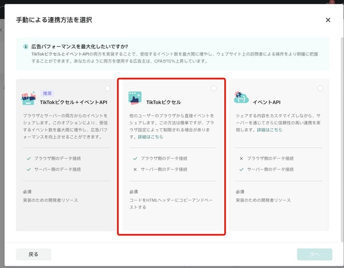Click the 戻る button

pyautogui.click(x=34, y=254)
